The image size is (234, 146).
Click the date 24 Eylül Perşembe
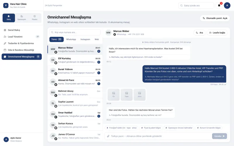tap(54, 6)
